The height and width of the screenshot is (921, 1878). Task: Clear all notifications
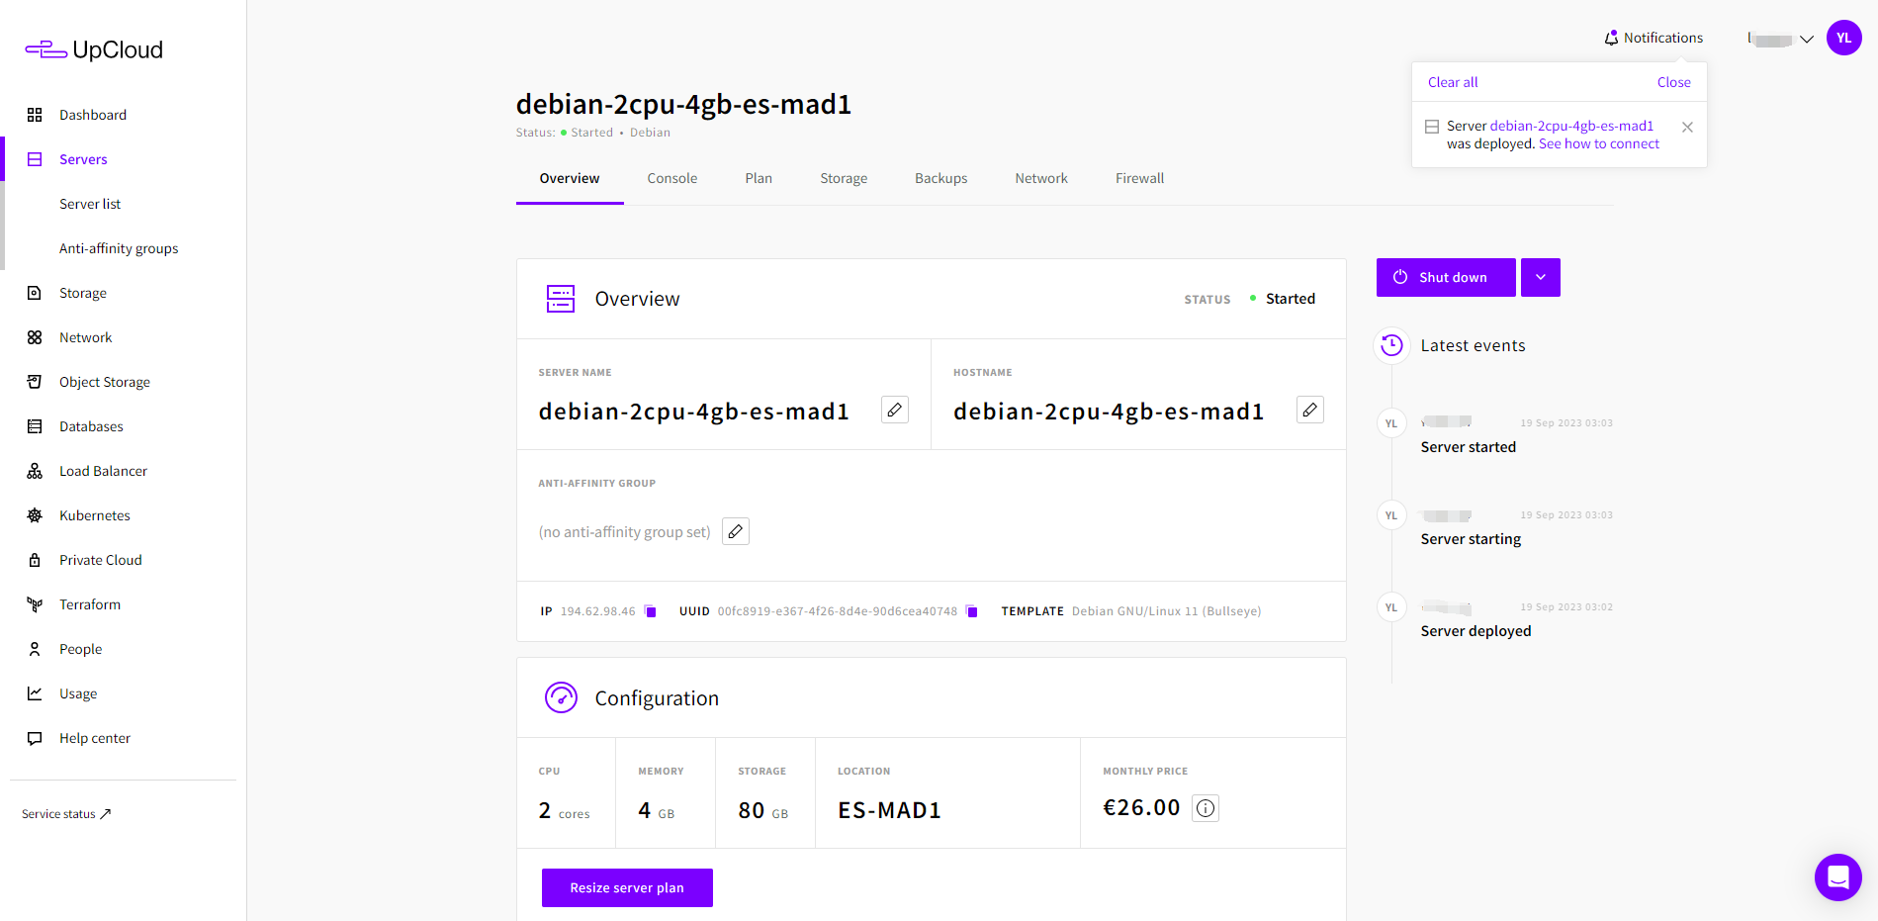pyautogui.click(x=1453, y=82)
